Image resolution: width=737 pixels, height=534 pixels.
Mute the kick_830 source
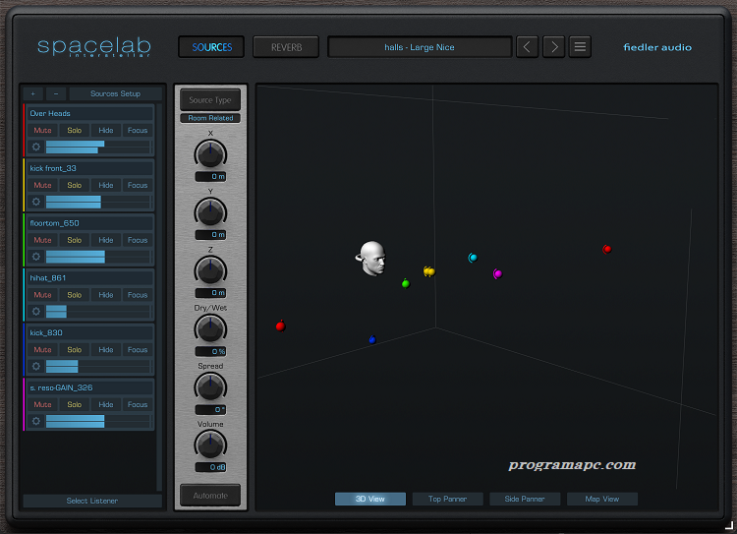click(x=43, y=349)
